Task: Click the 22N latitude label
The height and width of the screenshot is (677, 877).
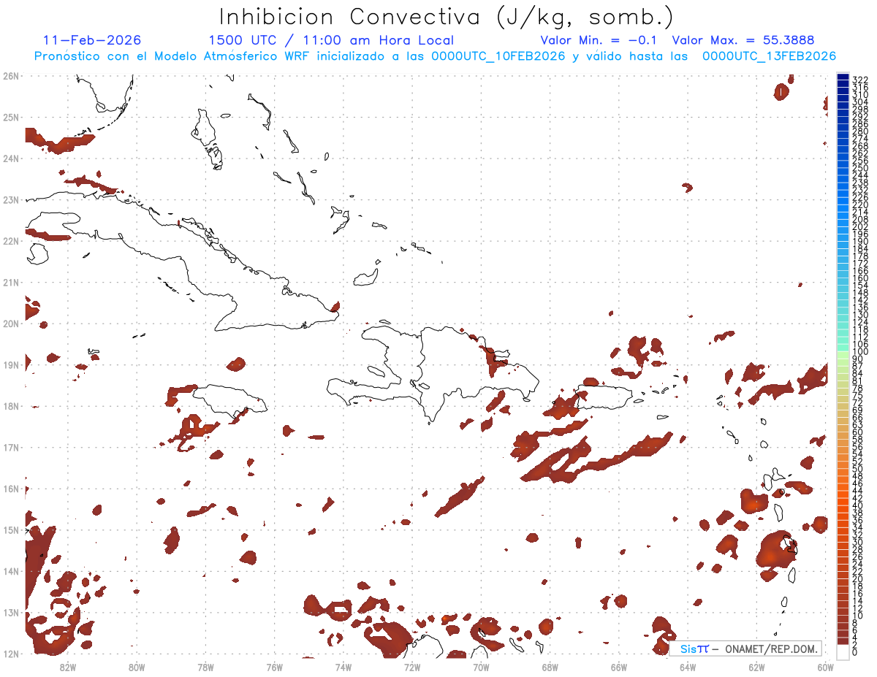Action: (x=11, y=241)
